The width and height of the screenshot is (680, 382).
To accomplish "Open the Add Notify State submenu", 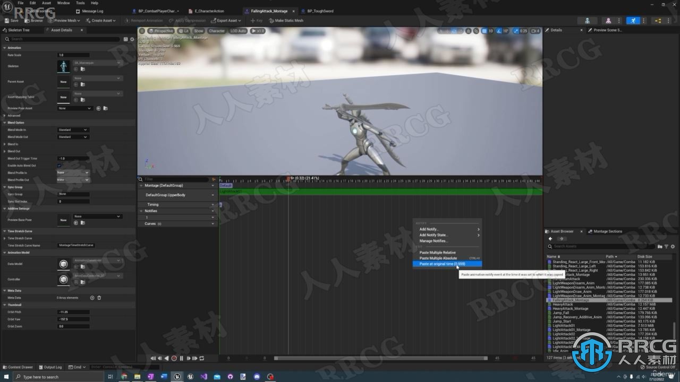I will click(447, 235).
